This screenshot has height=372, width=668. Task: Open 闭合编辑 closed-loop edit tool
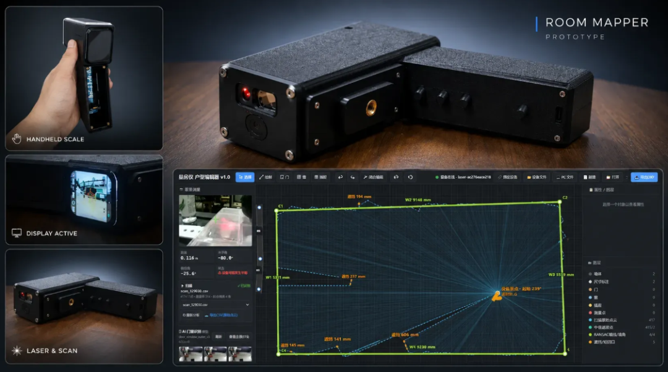click(373, 177)
